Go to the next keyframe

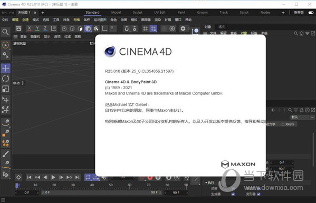[x=69, y=177]
